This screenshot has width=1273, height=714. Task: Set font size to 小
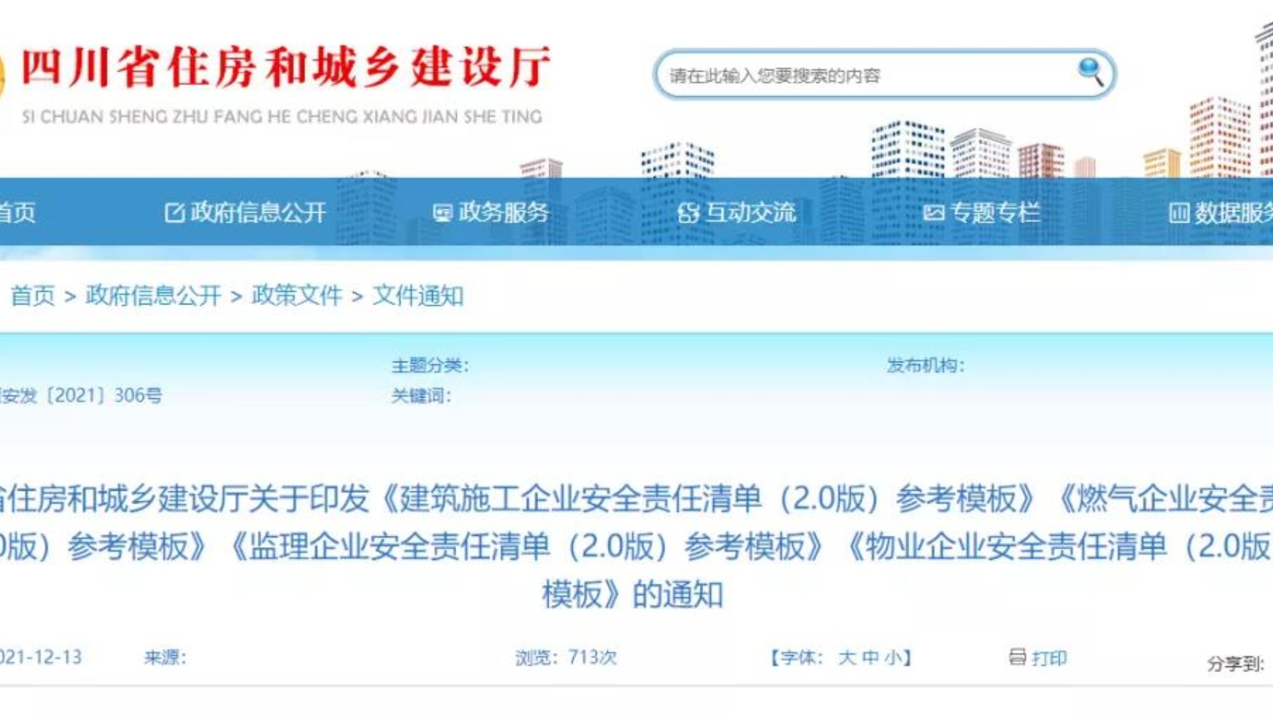tap(893, 657)
